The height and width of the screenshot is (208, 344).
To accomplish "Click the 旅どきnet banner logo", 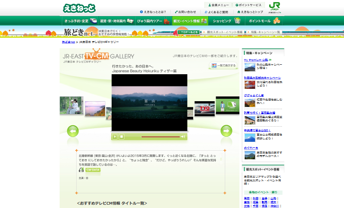I will [79, 32].
